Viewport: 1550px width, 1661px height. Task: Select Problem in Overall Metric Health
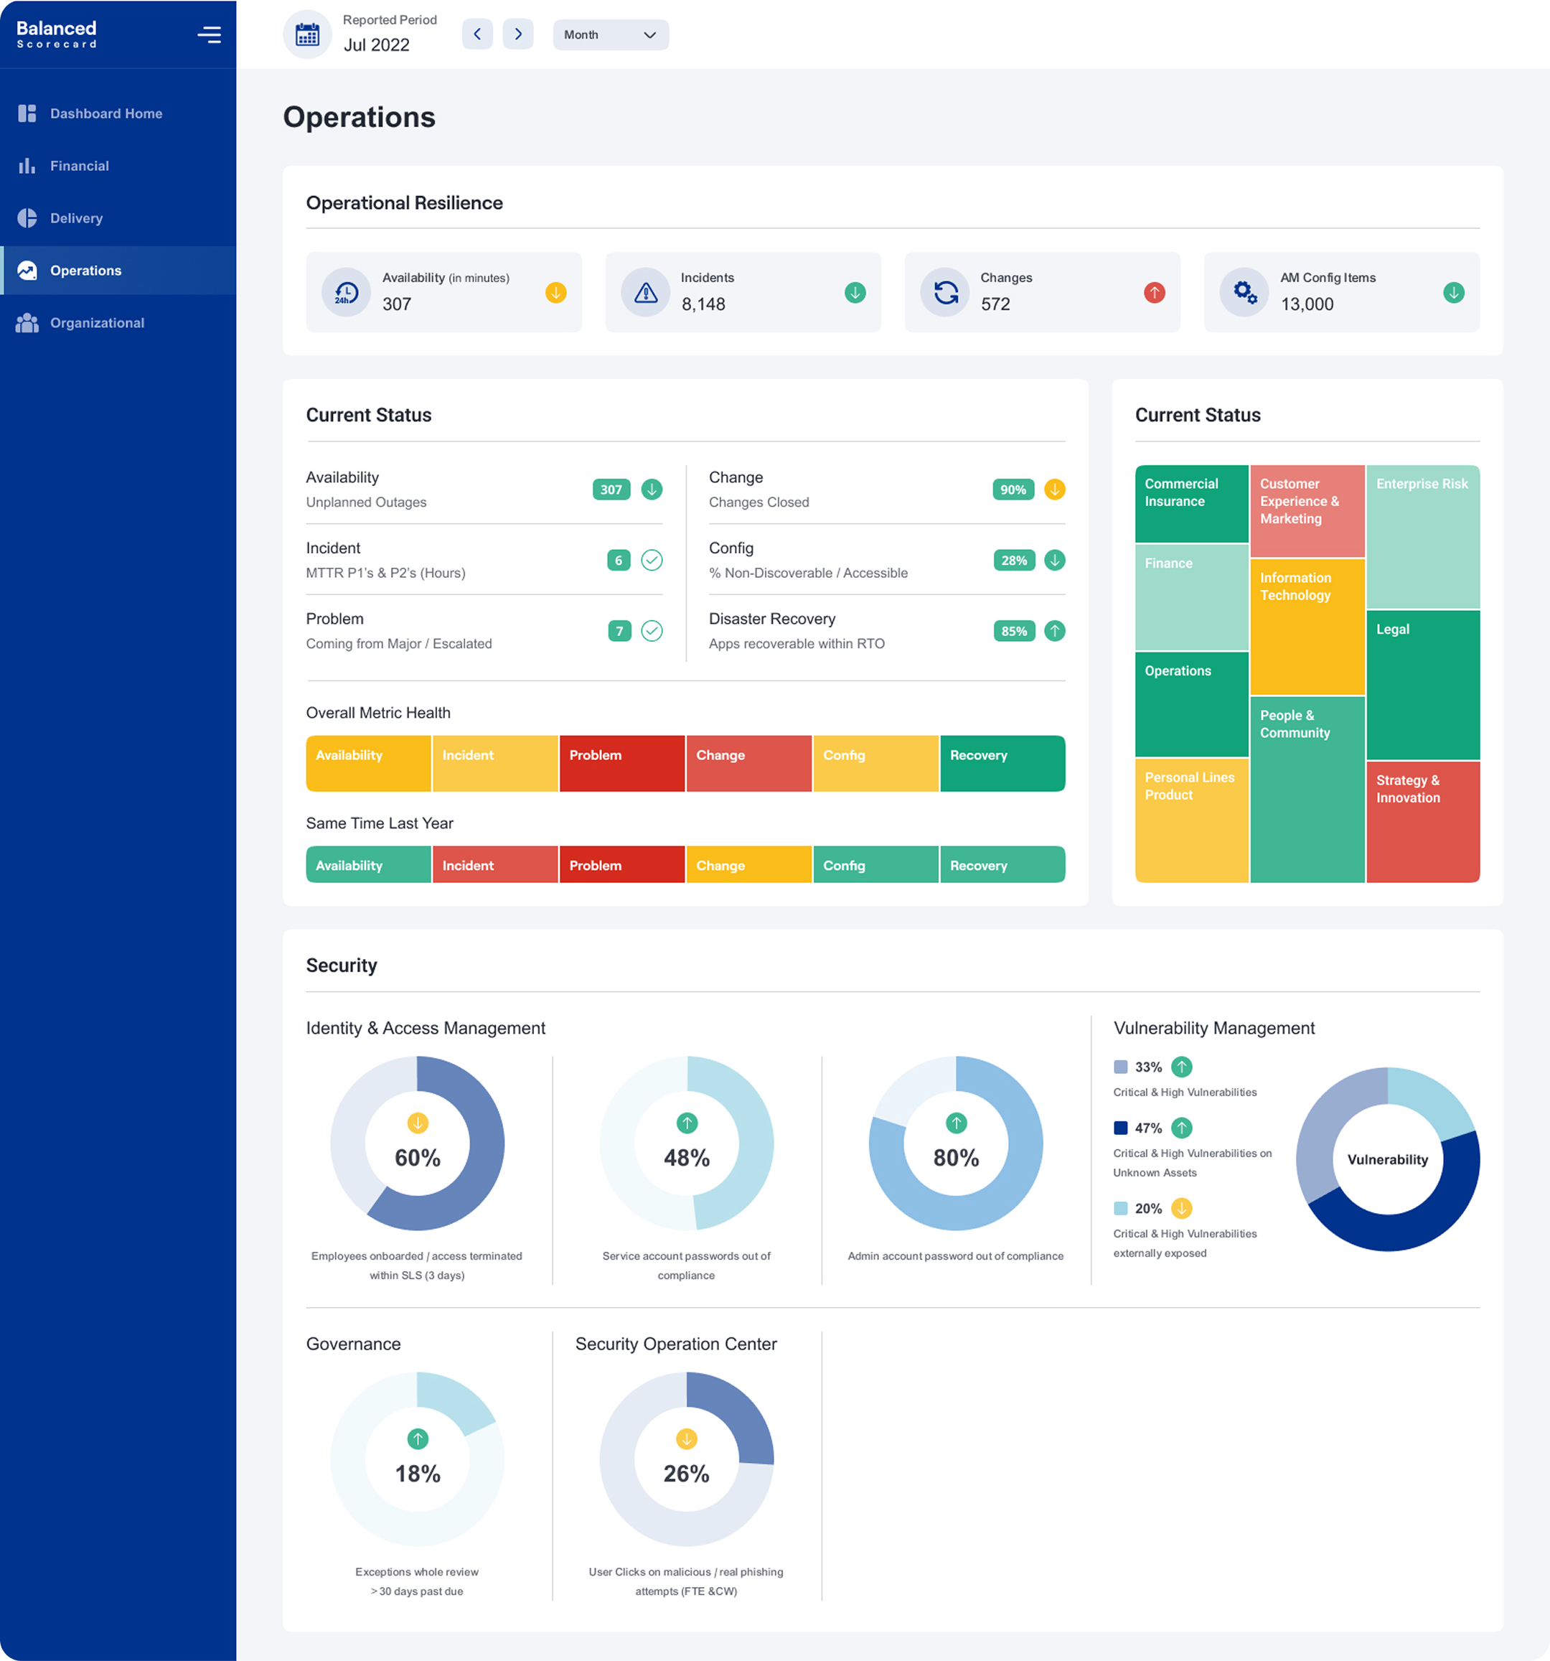(622, 763)
